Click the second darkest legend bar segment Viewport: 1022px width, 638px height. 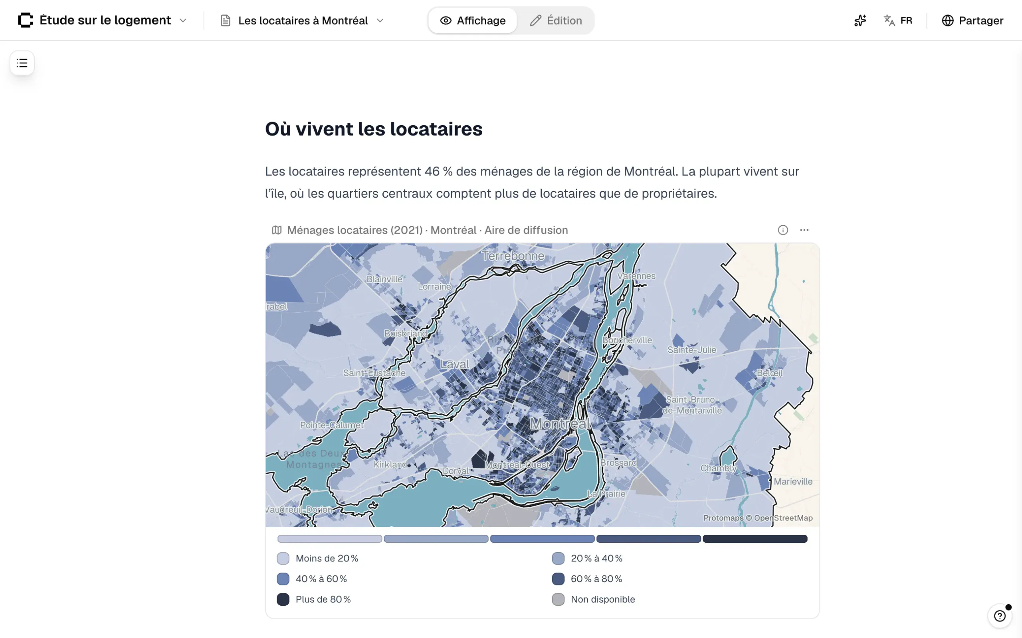pyautogui.click(x=648, y=539)
